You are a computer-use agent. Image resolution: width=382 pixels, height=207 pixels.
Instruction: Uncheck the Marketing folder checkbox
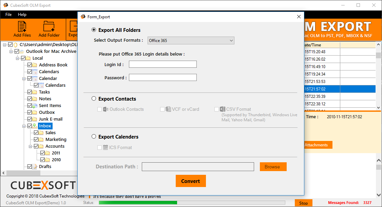[x=36, y=140]
